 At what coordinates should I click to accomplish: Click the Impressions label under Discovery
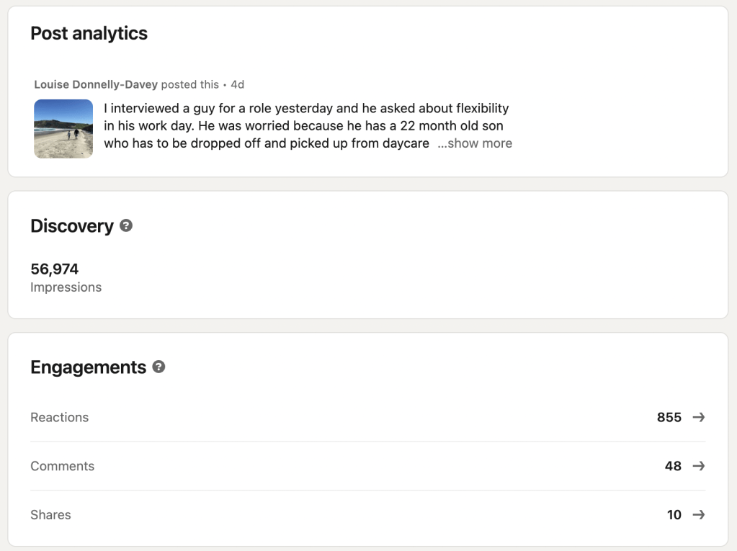(66, 287)
